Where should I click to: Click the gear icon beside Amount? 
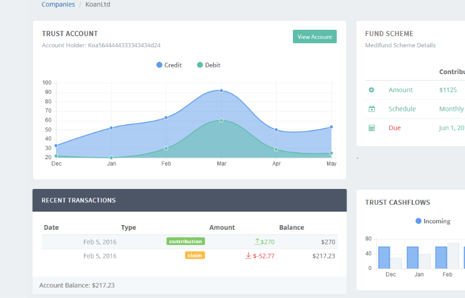(x=372, y=90)
